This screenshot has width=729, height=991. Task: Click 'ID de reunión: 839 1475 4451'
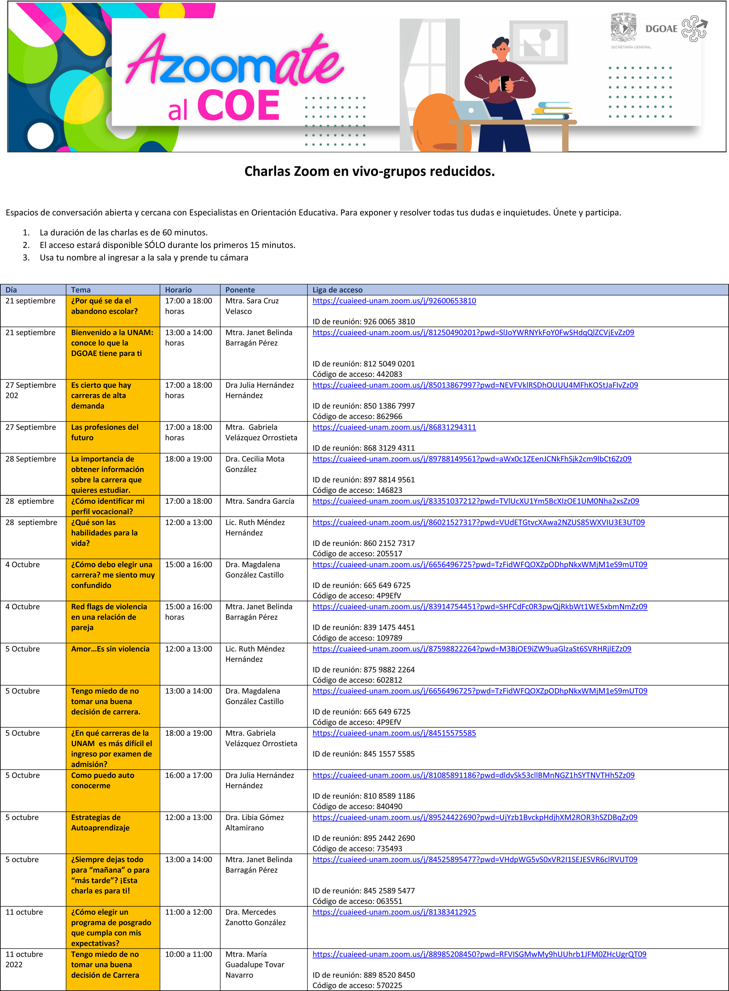coord(364,628)
